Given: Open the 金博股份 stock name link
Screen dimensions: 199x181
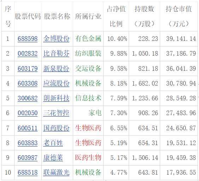Looking at the screenshot, I should tap(56, 39).
